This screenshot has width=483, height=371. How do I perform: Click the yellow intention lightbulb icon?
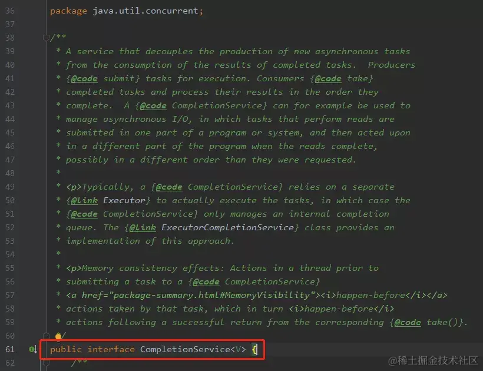[x=58, y=336]
